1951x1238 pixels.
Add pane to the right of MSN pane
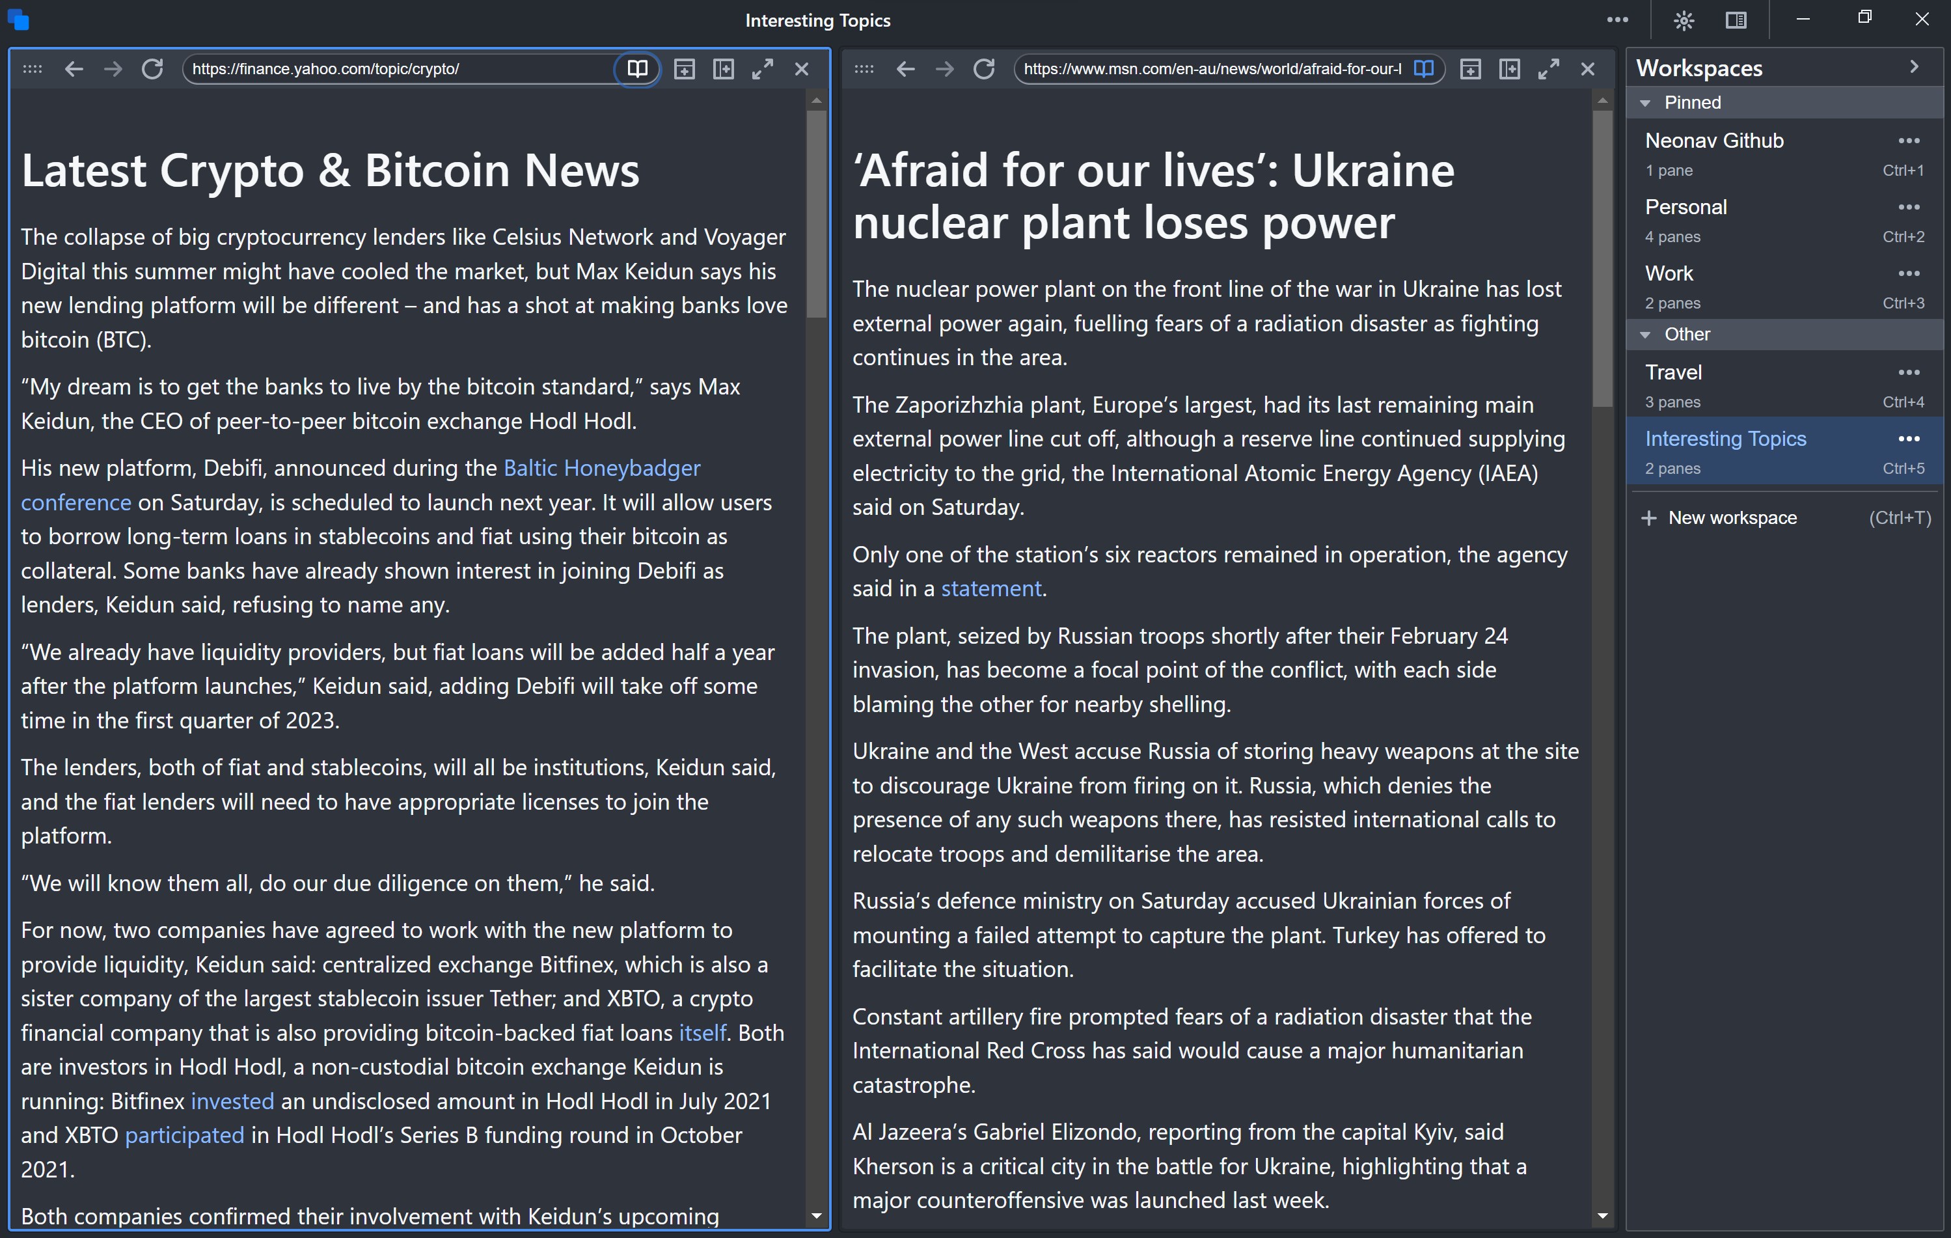click(x=1509, y=69)
